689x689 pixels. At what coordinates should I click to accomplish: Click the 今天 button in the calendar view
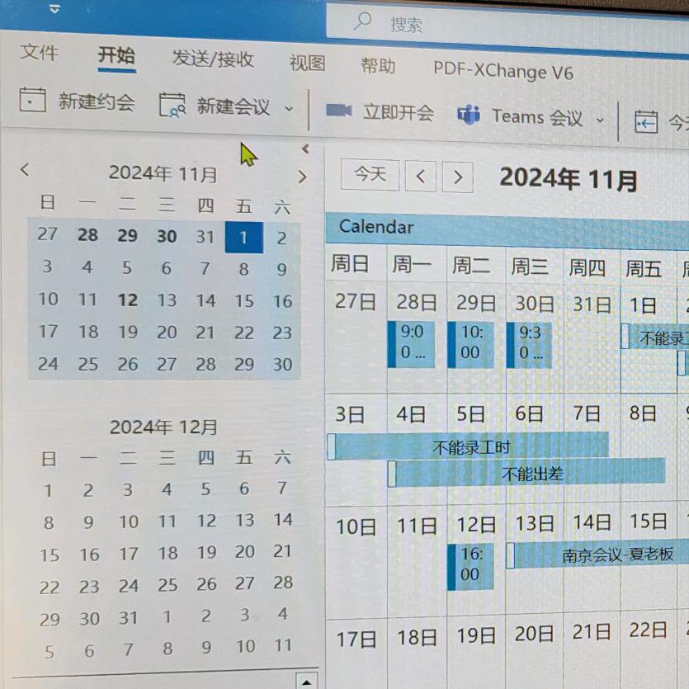click(x=370, y=174)
